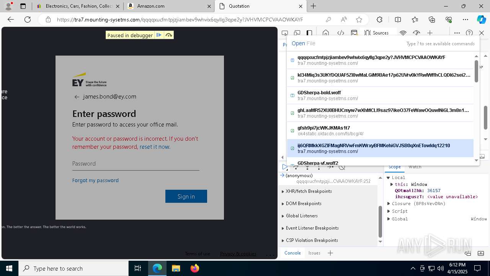Open a new browser tab
The height and width of the screenshot is (276, 490).
pos(313,6)
